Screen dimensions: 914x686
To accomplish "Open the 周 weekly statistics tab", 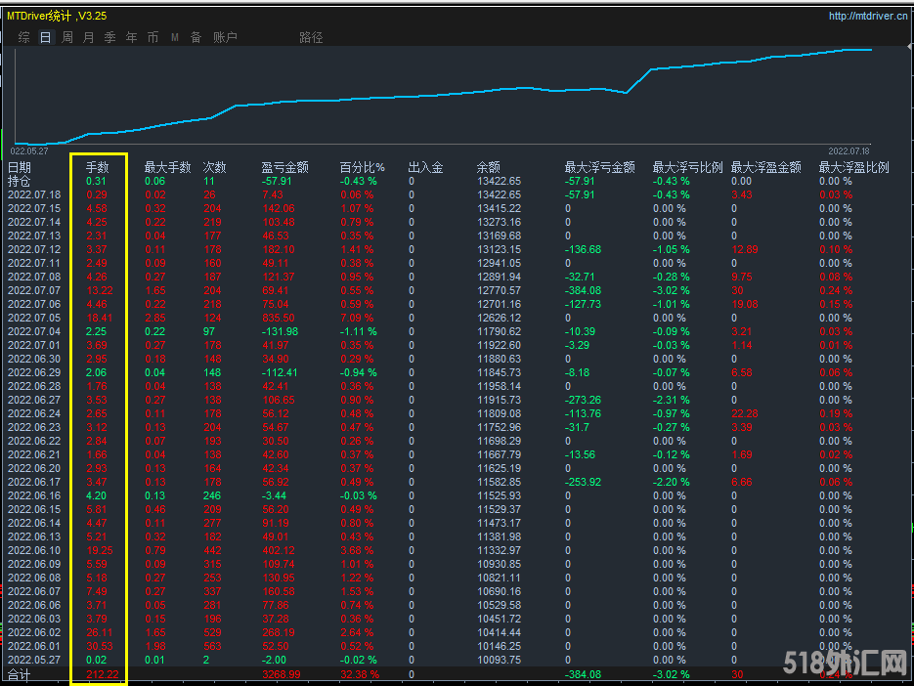I will tap(67, 38).
